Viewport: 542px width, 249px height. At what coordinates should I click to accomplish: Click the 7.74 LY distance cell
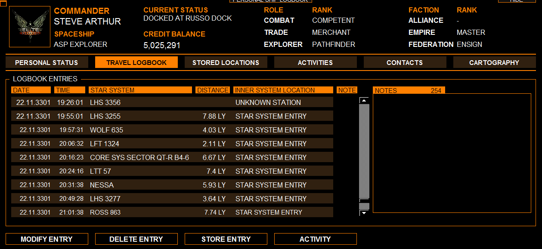tap(214, 212)
